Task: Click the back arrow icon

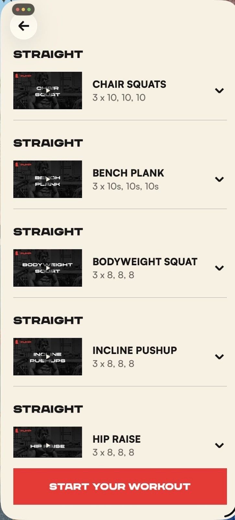Action: click(x=23, y=26)
